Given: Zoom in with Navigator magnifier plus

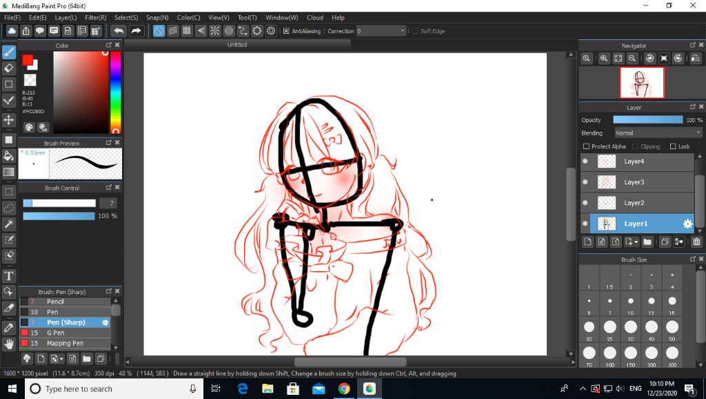Looking at the screenshot, I should (x=604, y=58).
